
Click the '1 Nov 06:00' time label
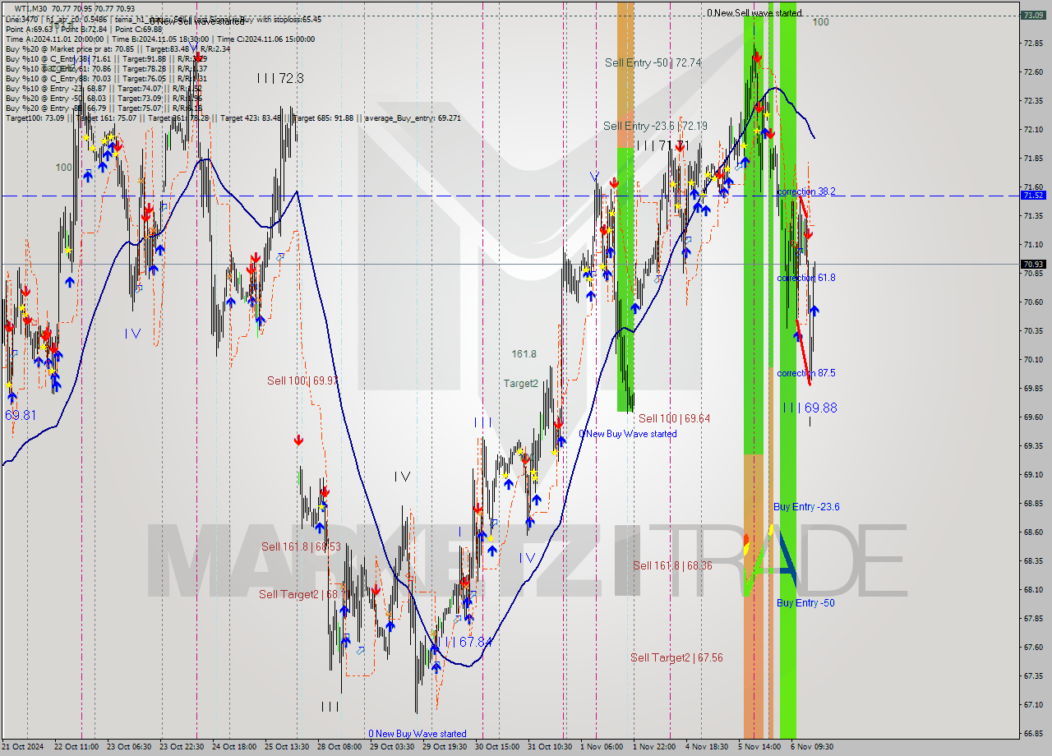point(602,747)
